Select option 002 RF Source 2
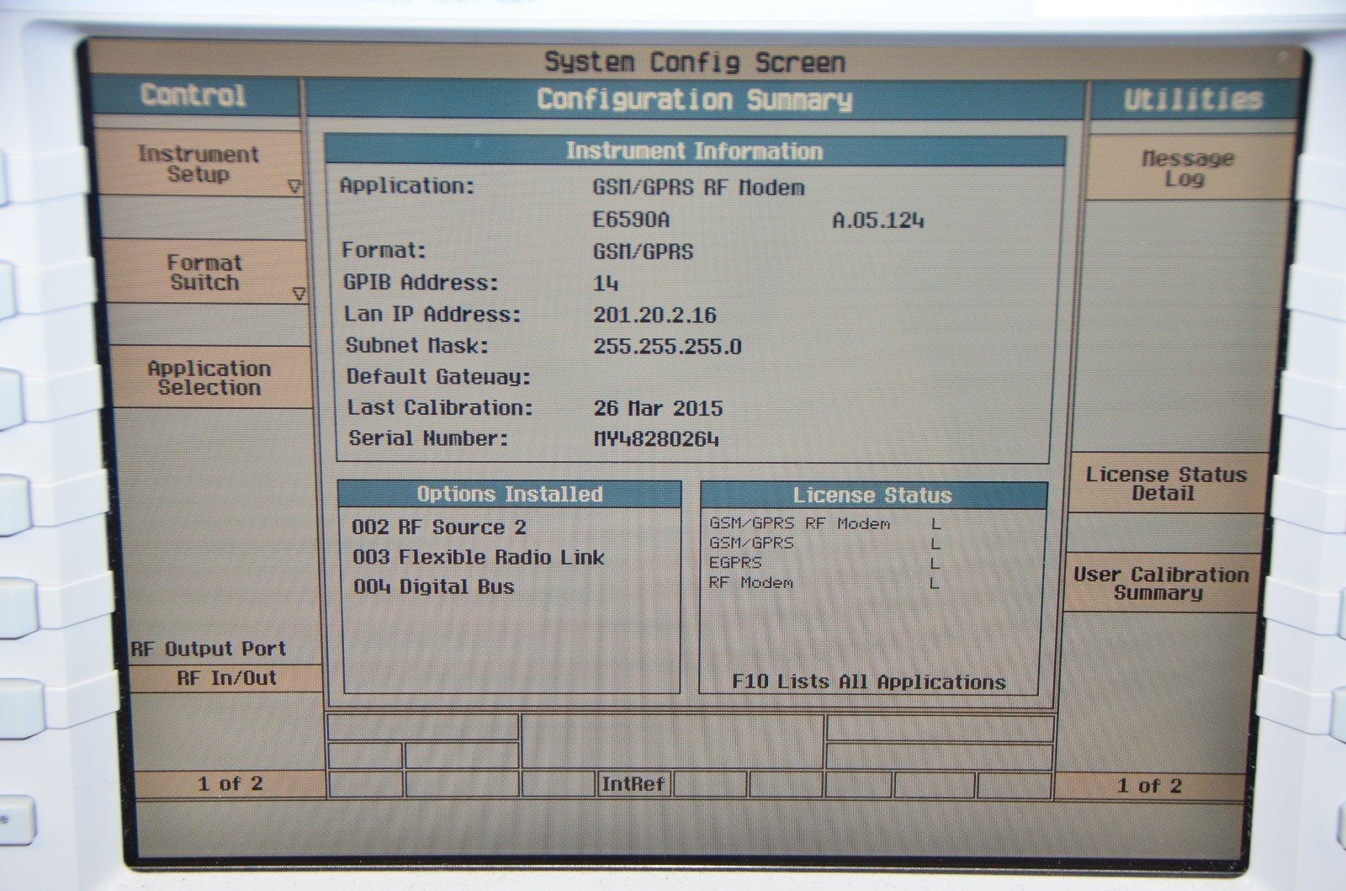This screenshot has height=891, width=1346. (x=438, y=528)
